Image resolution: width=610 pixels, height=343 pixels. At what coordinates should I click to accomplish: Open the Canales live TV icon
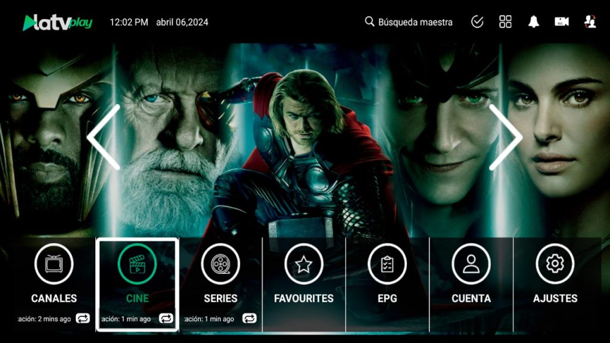click(x=54, y=264)
